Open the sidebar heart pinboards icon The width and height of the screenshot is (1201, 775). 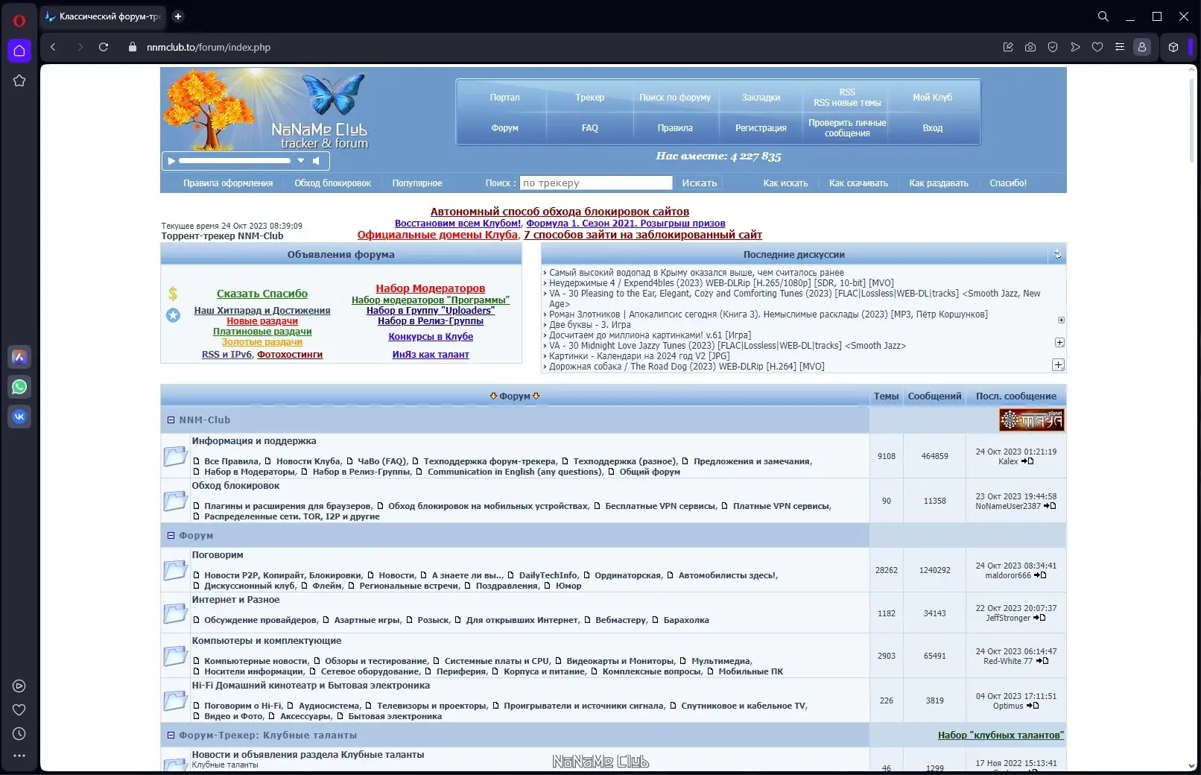19,710
